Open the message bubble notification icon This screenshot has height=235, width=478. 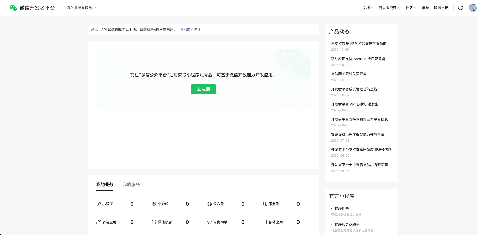point(461,8)
